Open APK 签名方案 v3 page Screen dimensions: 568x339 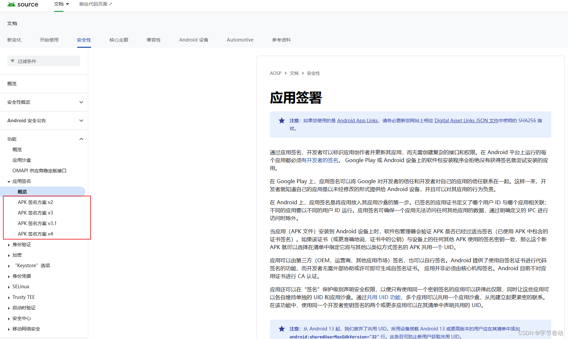[35, 213]
